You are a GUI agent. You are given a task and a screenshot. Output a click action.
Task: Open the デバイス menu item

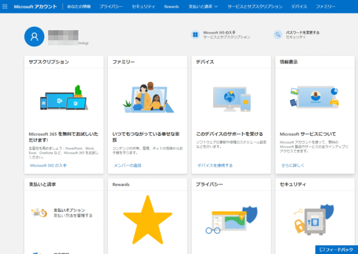(x=299, y=7)
